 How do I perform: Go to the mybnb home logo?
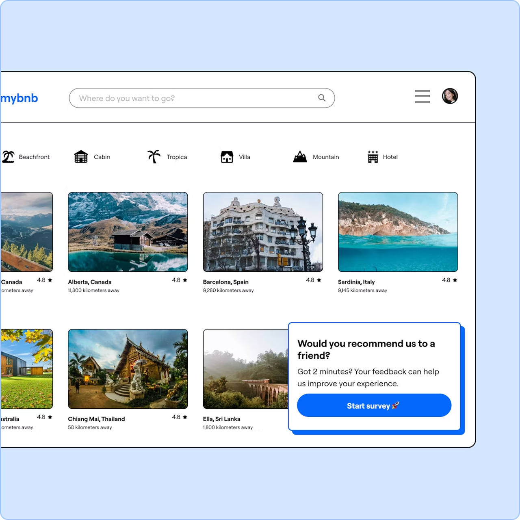19,98
